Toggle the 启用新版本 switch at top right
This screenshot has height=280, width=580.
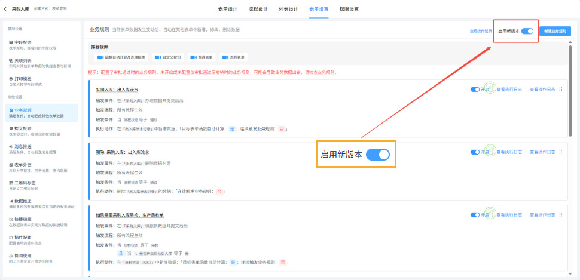527,32
